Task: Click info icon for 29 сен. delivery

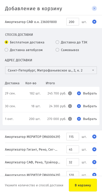Action: click(70, 93)
